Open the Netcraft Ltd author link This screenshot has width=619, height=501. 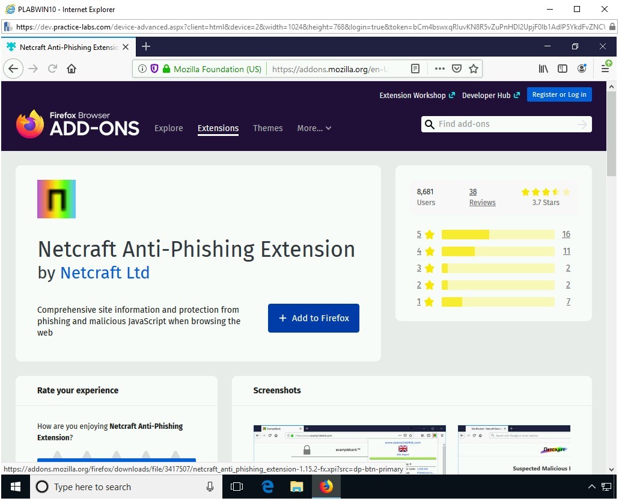pyautogui.click(x=105, y=272)
